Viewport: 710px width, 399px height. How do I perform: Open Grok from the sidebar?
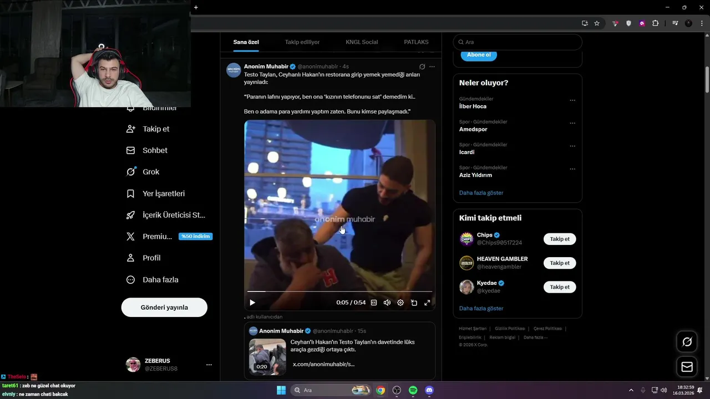[x=143, y=172]
